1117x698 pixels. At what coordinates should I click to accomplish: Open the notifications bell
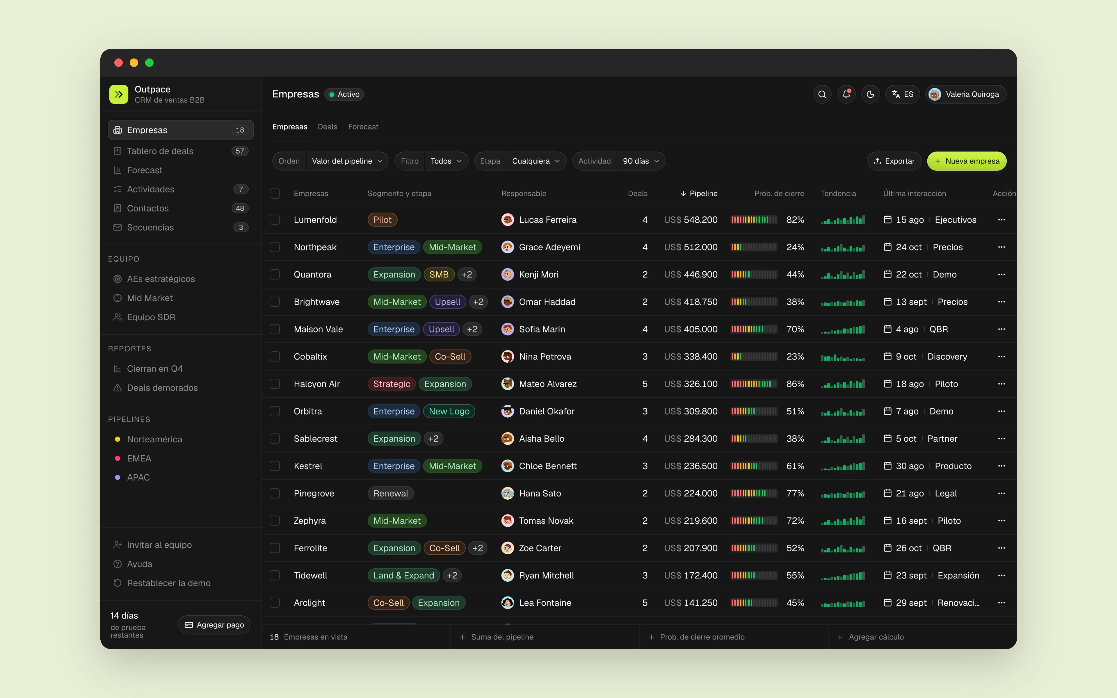846,94
